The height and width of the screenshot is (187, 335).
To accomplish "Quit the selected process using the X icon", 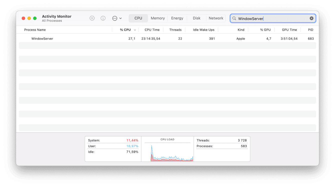I will (x=92, y=18).
